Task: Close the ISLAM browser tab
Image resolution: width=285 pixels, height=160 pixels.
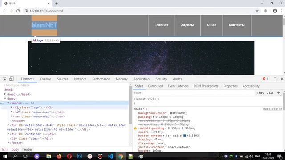Action: pyautogui.click(x=49, y=4)
